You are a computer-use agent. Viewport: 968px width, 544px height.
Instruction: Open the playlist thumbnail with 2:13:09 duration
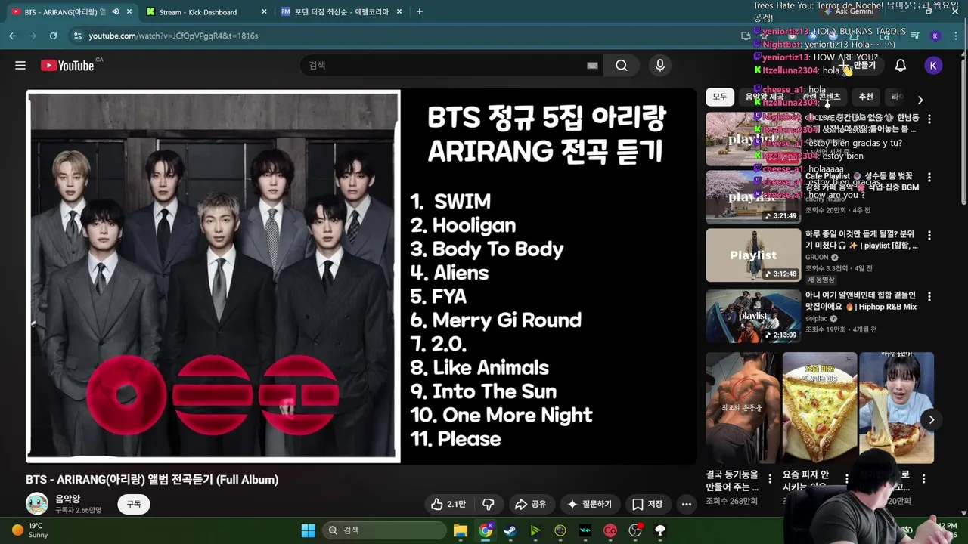point(753,316)
